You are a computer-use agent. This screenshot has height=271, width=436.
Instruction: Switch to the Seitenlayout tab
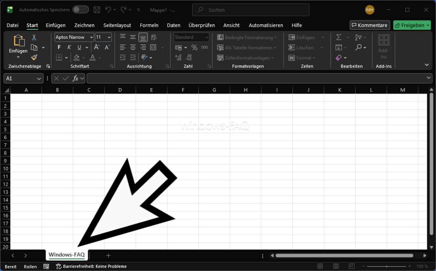pos(117,25)
